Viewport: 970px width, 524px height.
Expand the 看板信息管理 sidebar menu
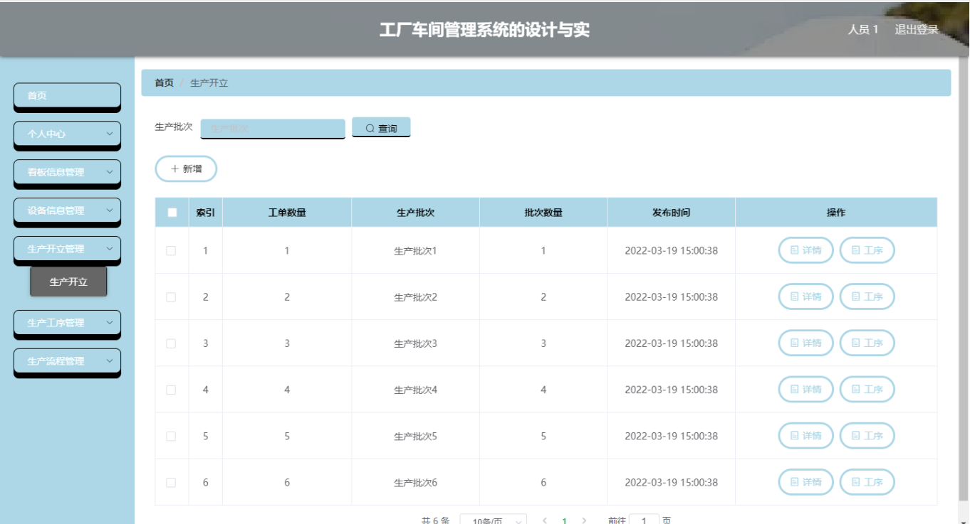click(x=68, y=172)
